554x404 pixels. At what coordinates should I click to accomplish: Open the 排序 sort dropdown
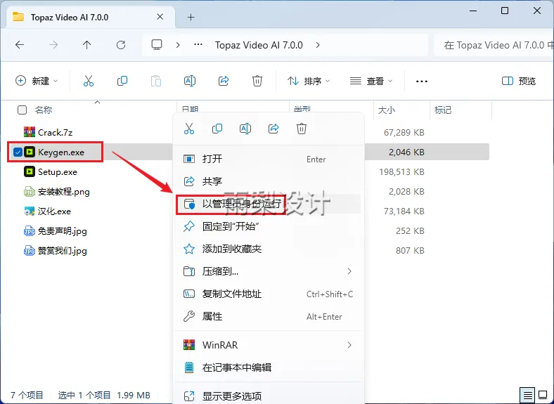coord(309,82)
